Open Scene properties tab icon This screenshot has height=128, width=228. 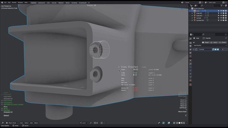tap(191, 53)
